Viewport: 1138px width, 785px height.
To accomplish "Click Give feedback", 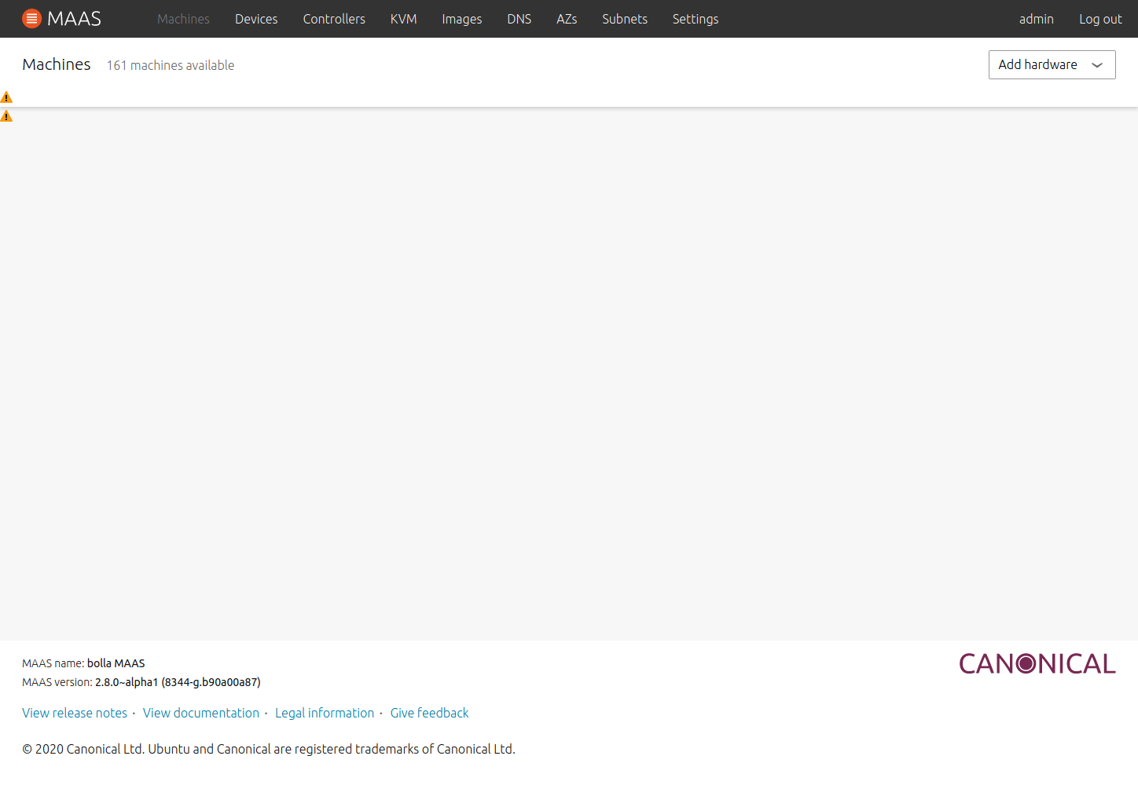I will 429,713.
